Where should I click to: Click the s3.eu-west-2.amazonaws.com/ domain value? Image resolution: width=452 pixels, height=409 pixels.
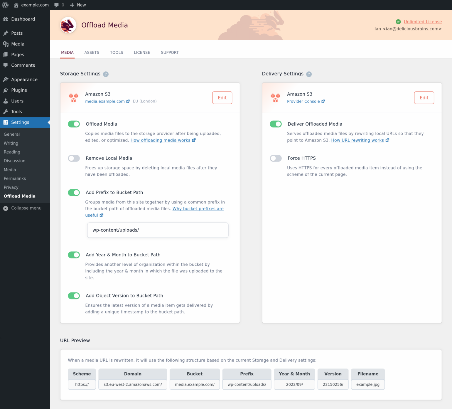point(133,385)
